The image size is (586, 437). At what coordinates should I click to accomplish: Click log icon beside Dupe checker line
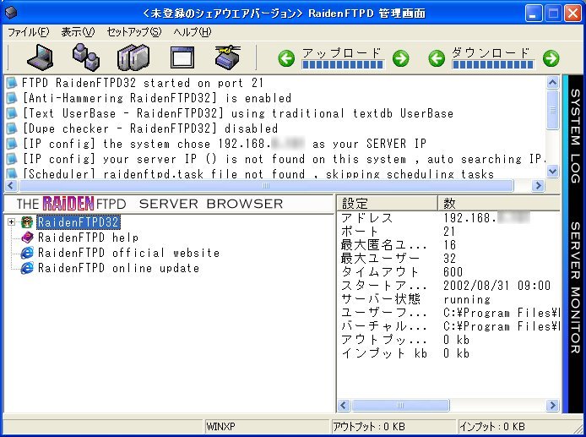pos(12,128)
